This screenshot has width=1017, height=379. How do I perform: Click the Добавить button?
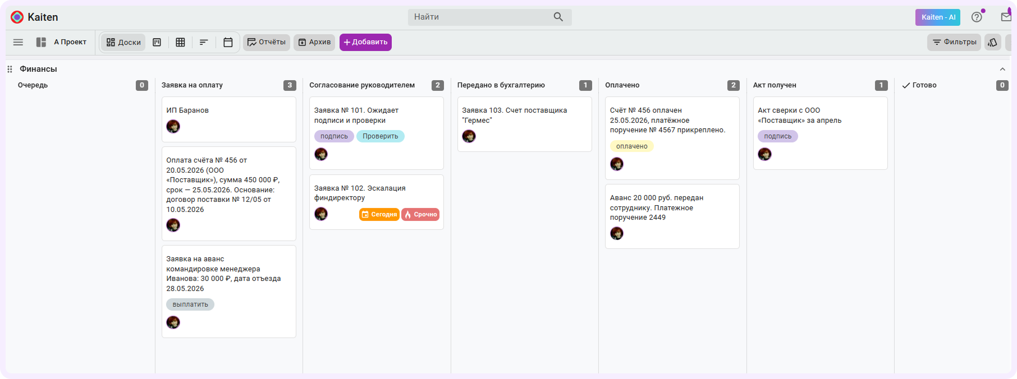point(365,42)
